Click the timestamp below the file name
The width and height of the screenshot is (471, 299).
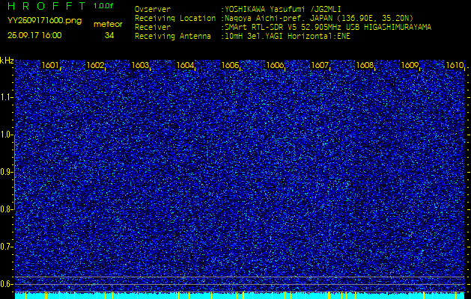click(x=34, y=35)
